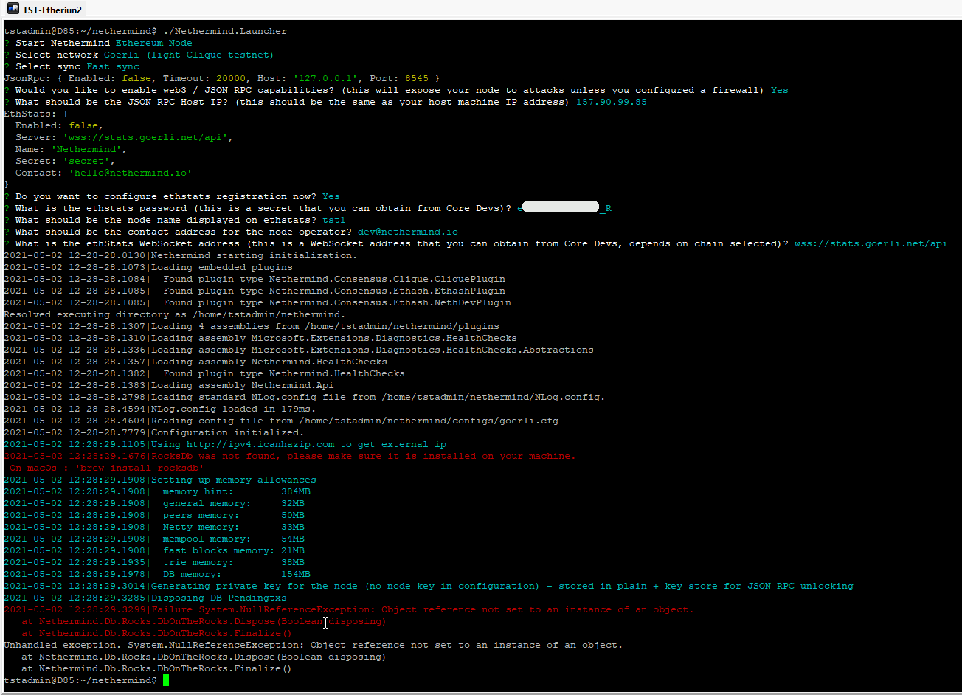
Task: Click the 'general memory: 32MB' line
Action: tap(154, 503)
